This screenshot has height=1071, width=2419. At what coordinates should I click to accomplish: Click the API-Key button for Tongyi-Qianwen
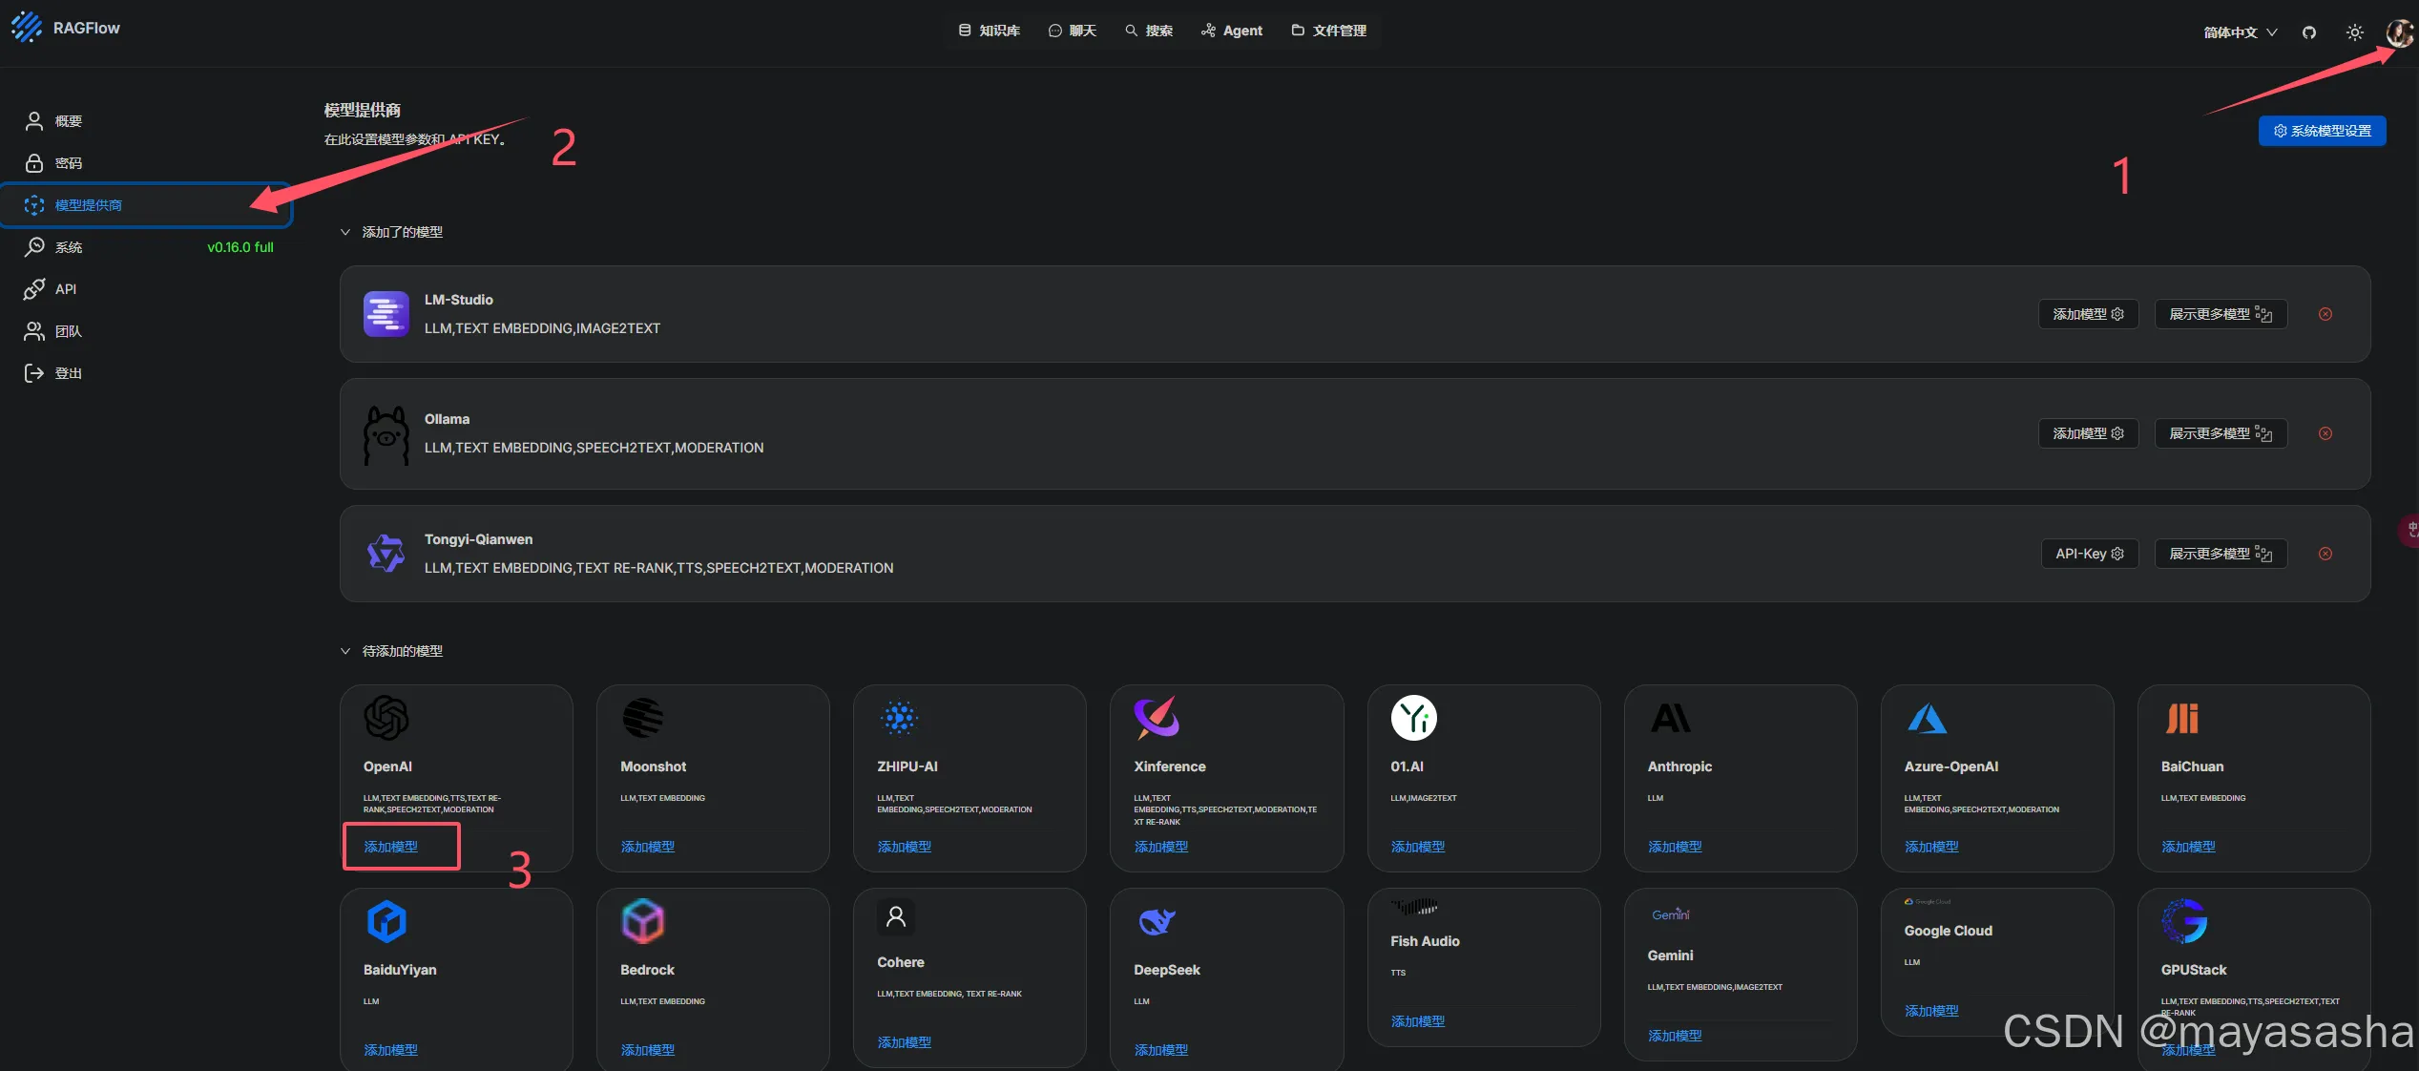click(2089, 554)
